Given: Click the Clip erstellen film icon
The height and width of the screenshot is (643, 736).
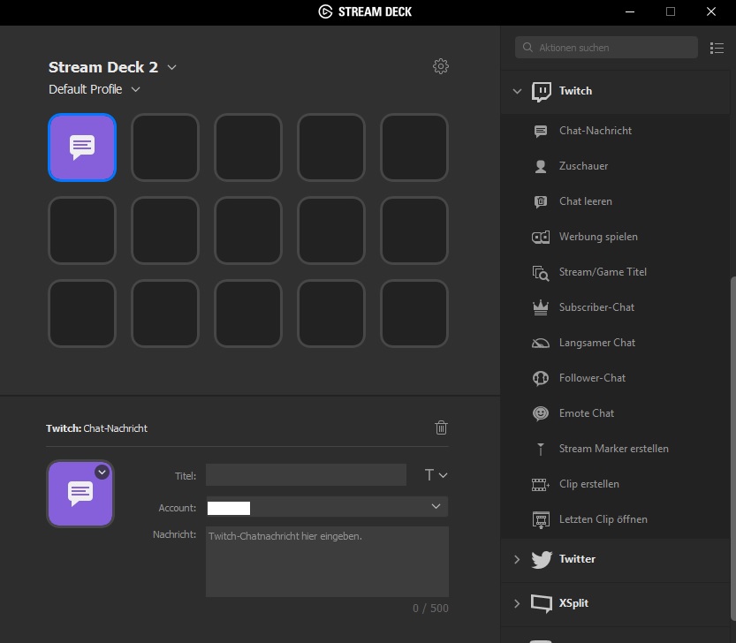Looking at the screenshot, I should tap(541, 484).
